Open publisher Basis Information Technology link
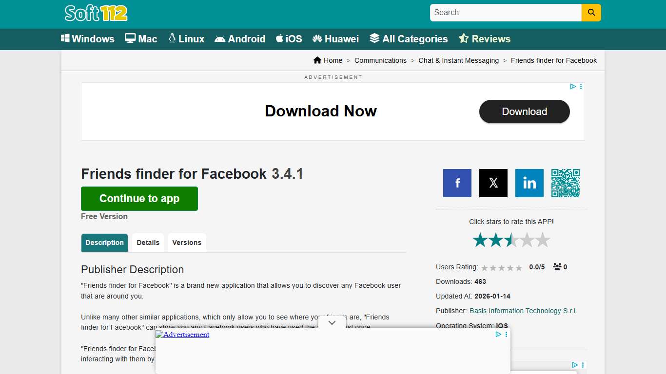666x374 pixels. pos(523,311)
